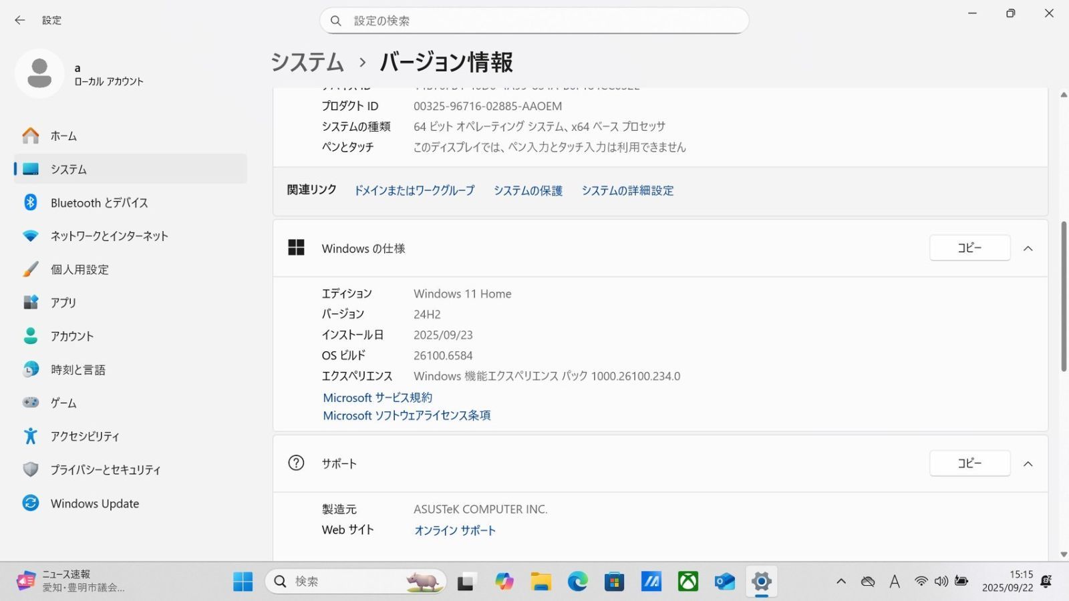The image size is (1069, 601).
Task: Collapse the Windows の仕様 section
Action: click(x=1028, y=248)
